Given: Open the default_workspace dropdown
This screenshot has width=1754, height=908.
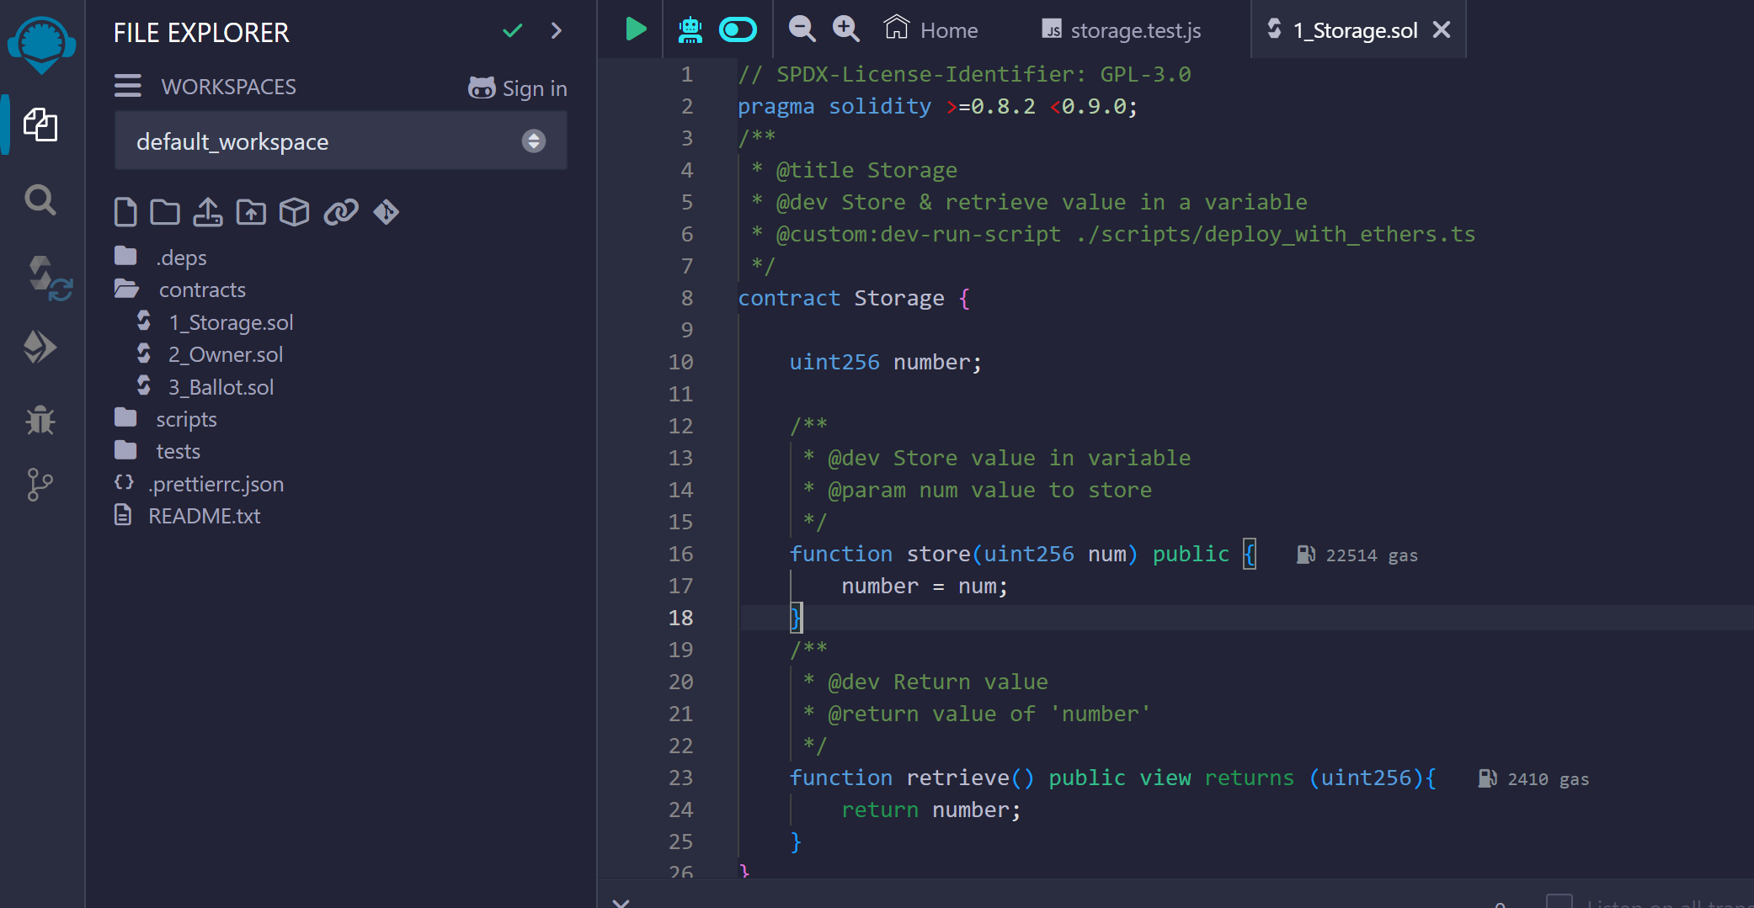Looking at the screenshot, I should 340,141.
